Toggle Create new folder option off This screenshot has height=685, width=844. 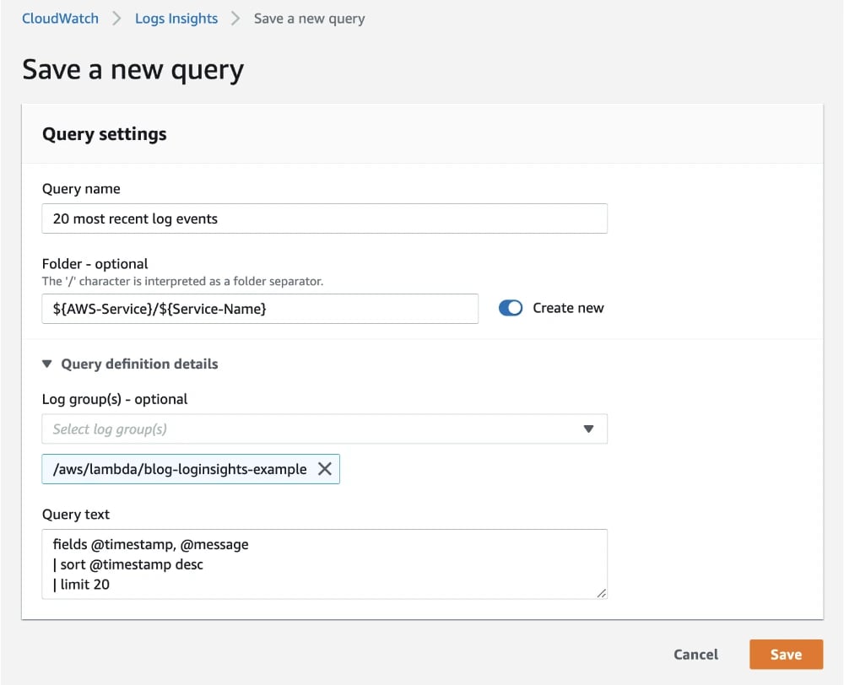[x=510, y=308]
